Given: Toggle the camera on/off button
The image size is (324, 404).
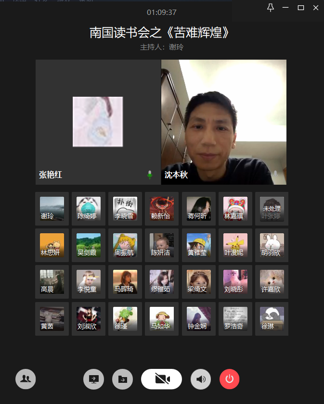Looking at the screenshot, I should pyautogui.click(x=161, y=379).
